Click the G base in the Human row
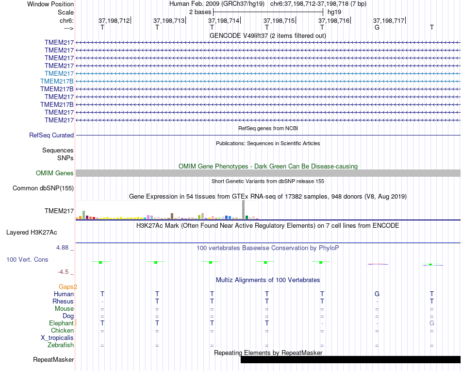The width and height of the screenshot is (461, 371). coord(377,294)
